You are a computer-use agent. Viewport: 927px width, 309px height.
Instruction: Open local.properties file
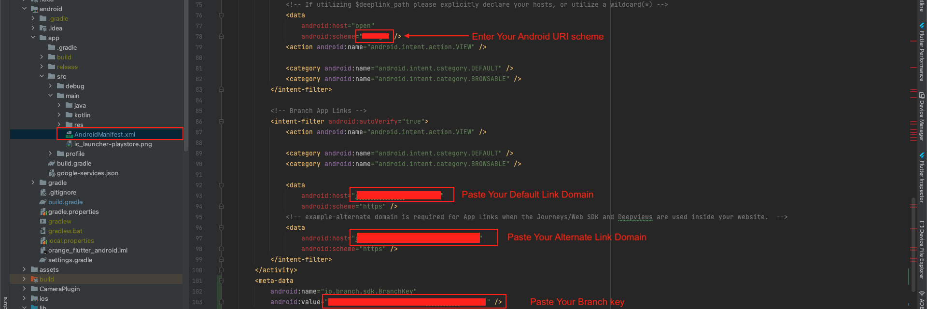(x=71, y=241)
